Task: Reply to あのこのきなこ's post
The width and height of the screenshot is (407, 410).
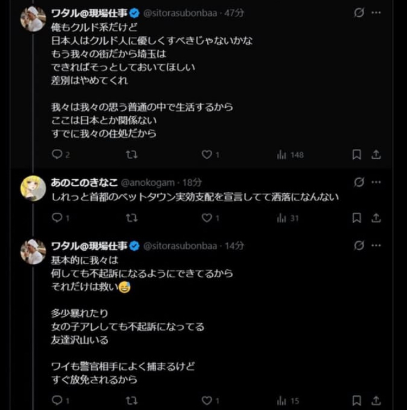Action: (58, 218)
